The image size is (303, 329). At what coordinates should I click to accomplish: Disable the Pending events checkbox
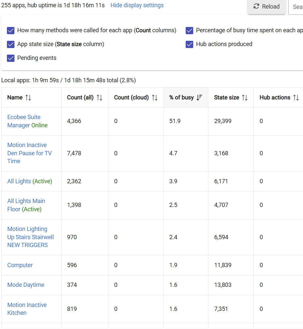pyautogui.click(x=11, y=58)
